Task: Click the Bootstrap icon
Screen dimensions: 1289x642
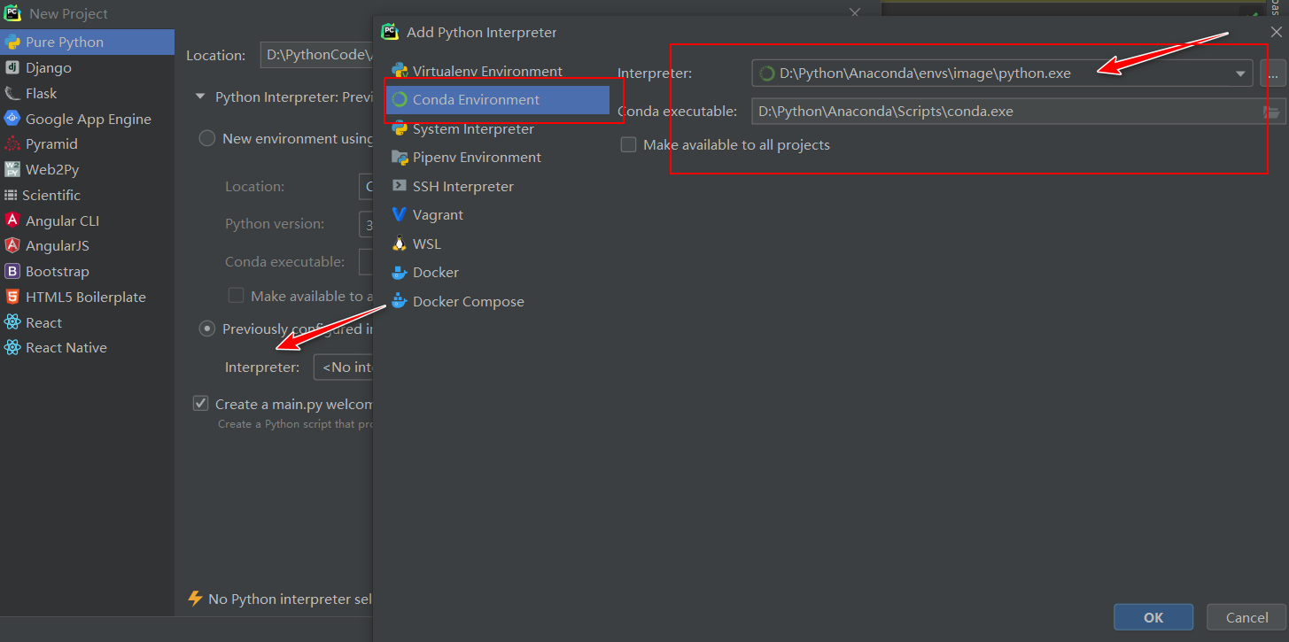Action: (x=12, y=271)
